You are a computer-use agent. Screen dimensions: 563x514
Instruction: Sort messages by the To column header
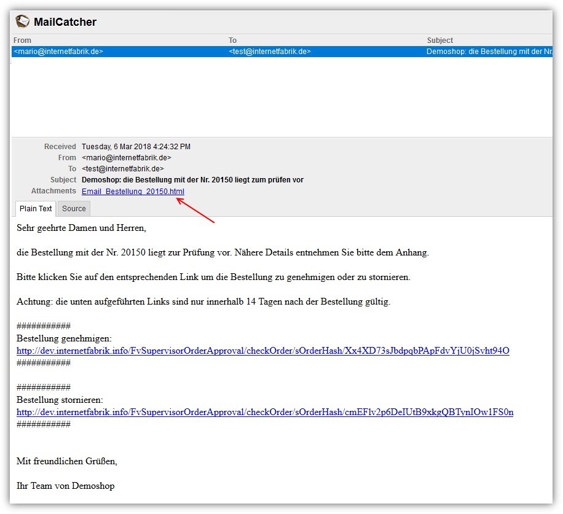(233, 40)
